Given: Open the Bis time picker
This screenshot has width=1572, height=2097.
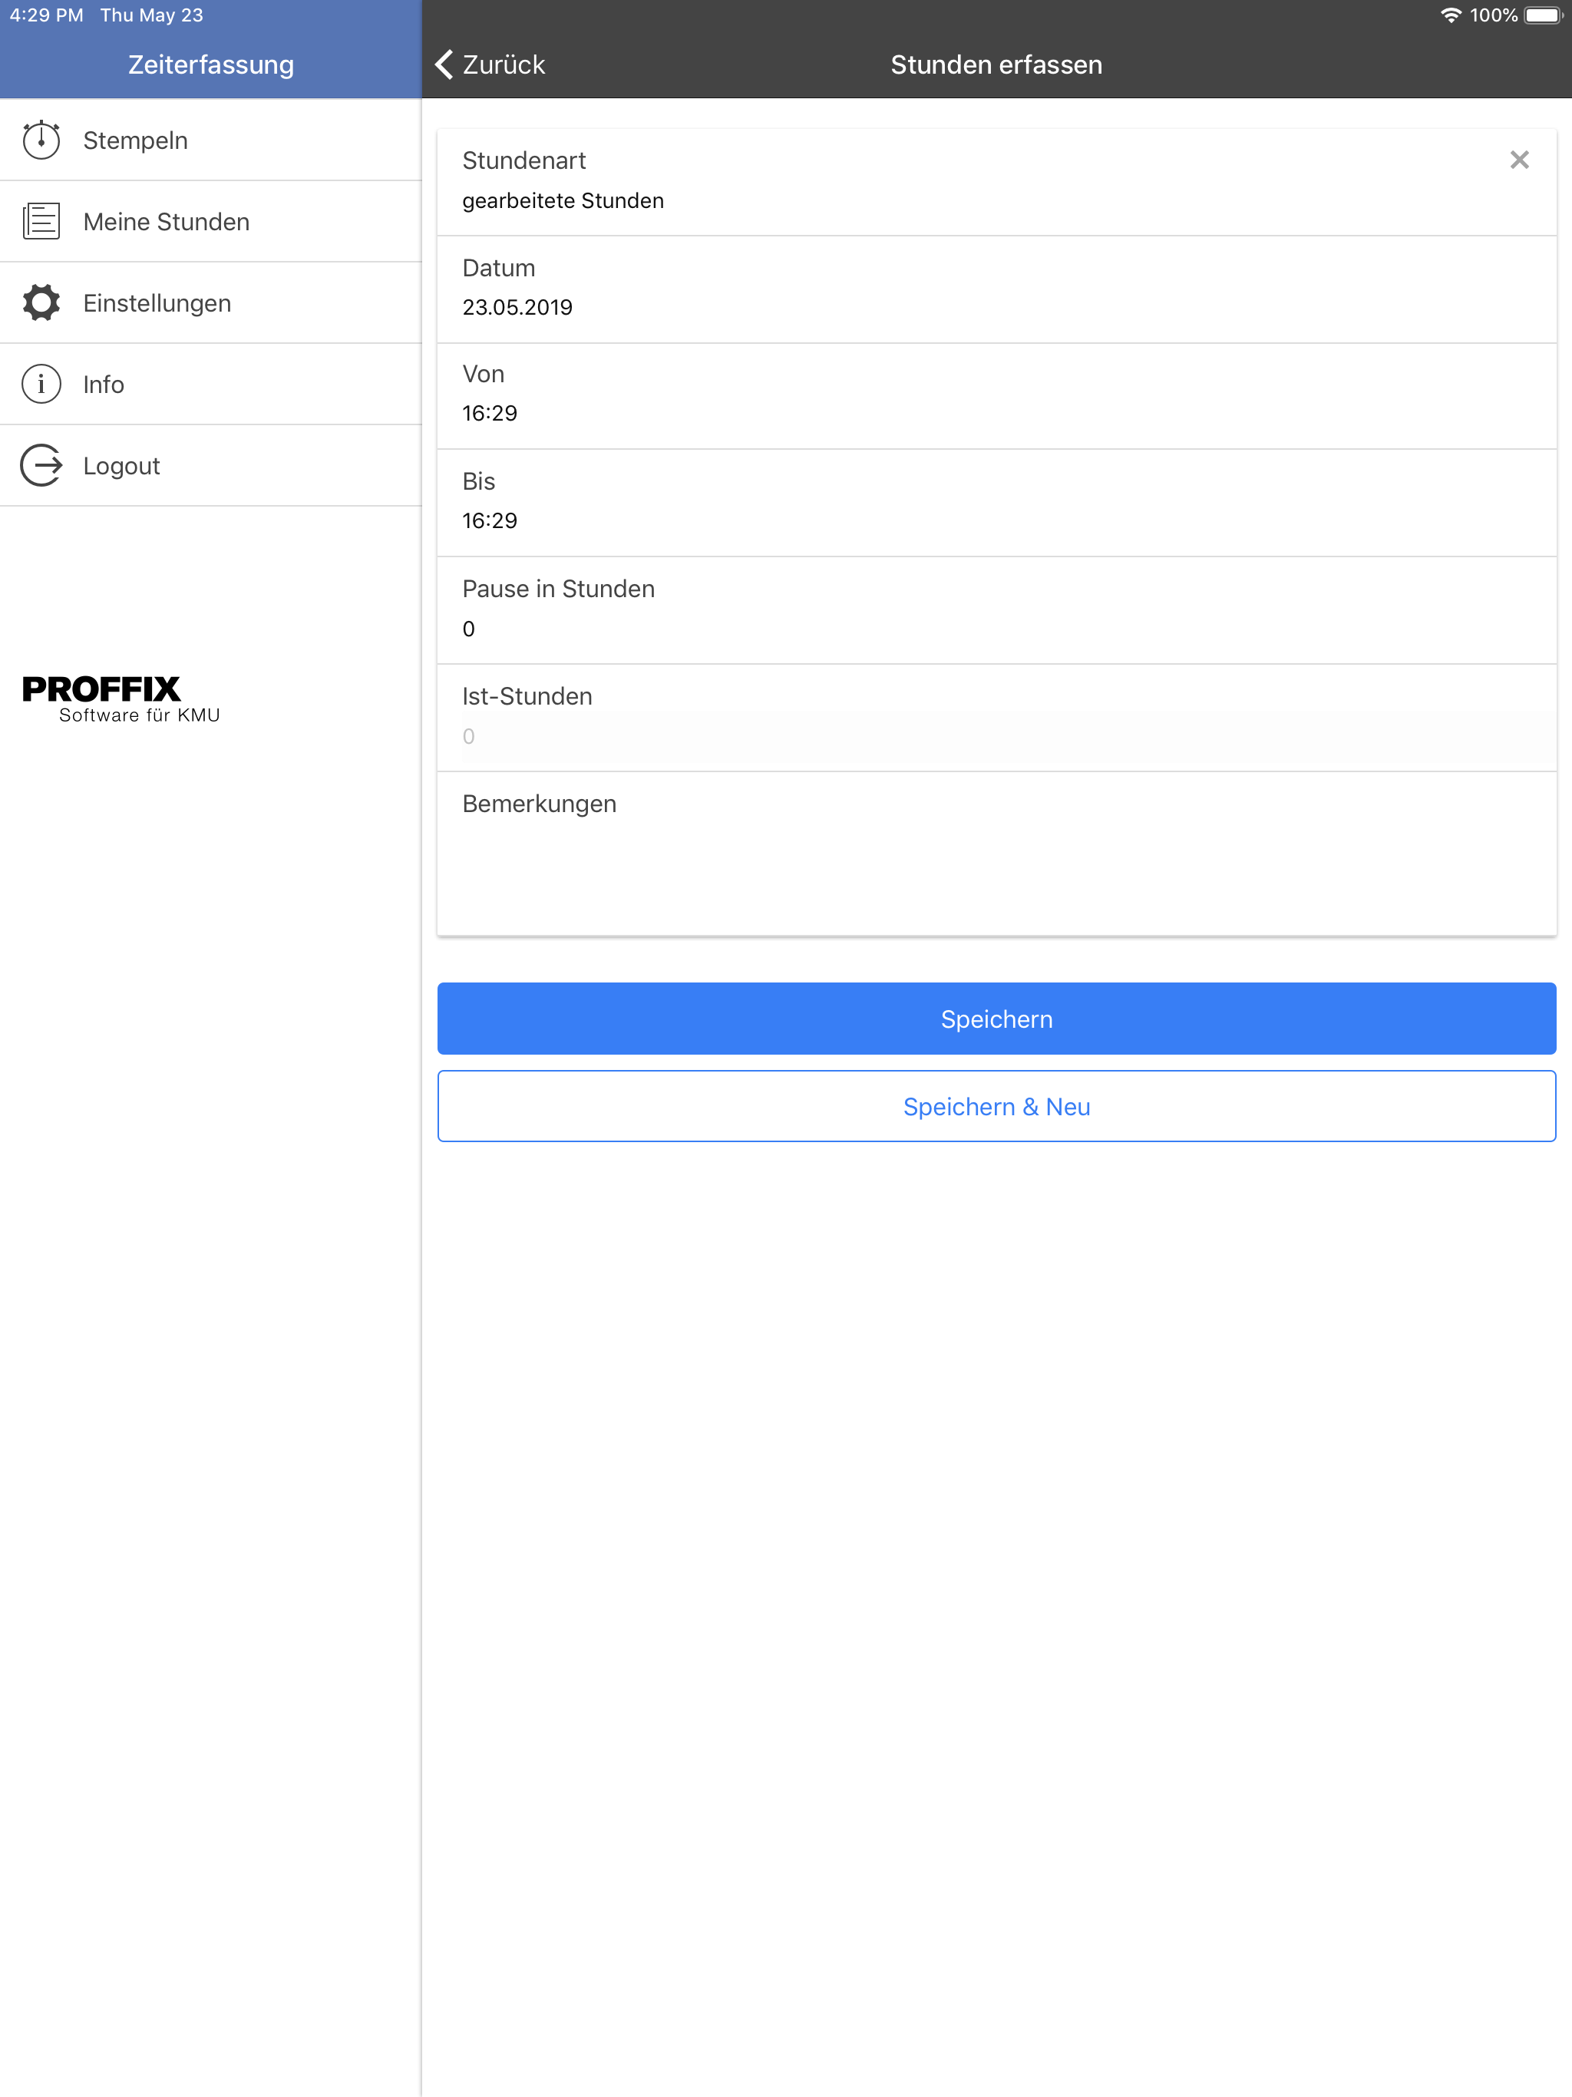Looking at the screenshot, I should coord(996,500).
